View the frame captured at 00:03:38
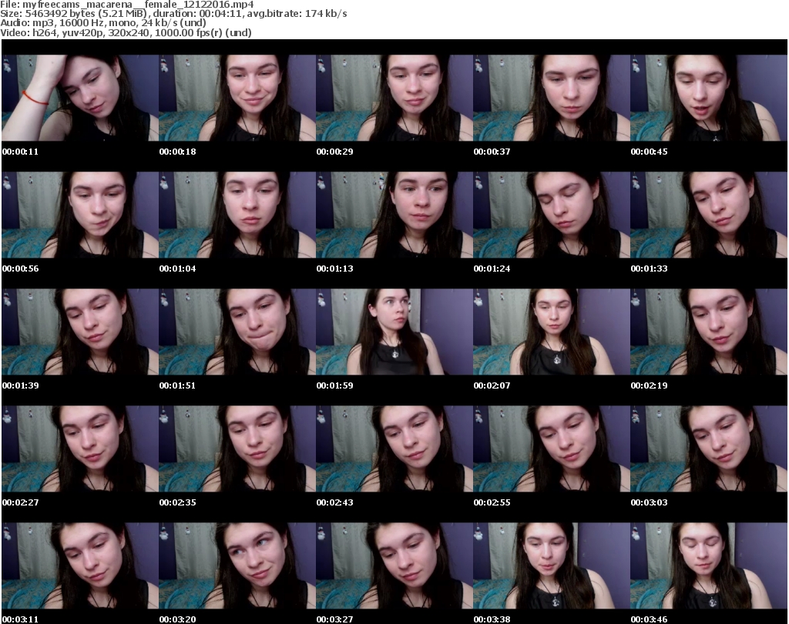The image size is (789, 624). click(x=552, y=566)
